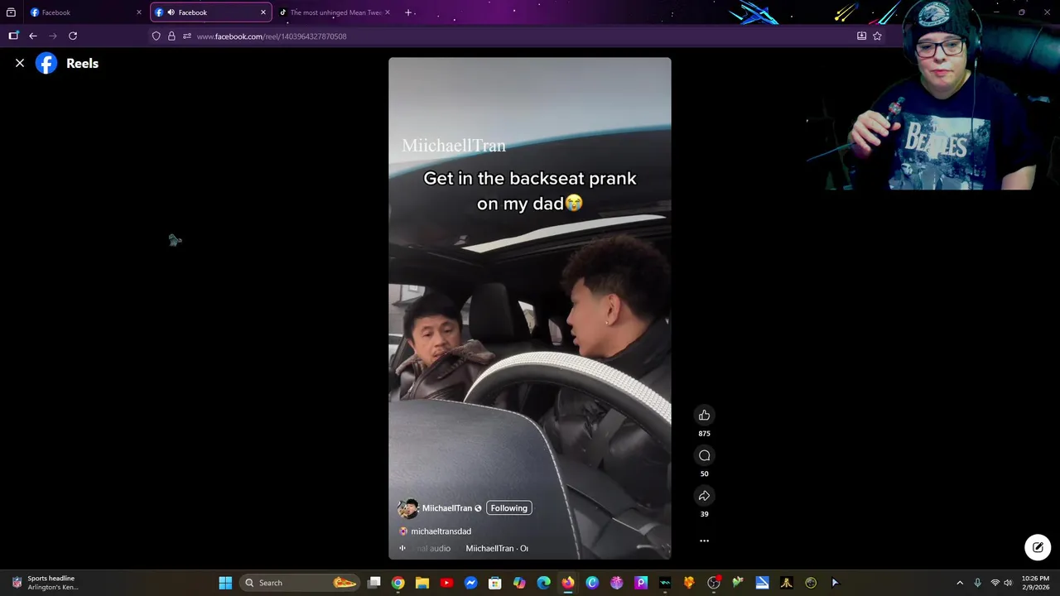Open the three-dot more options menu
This screenshot has width=1060, height=596.
704,541
